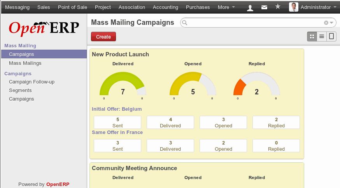The width and height of the screenshot is (340, 188).
Task: Click 3 Opened box for Belgium
Action: (x=223, y=122)
